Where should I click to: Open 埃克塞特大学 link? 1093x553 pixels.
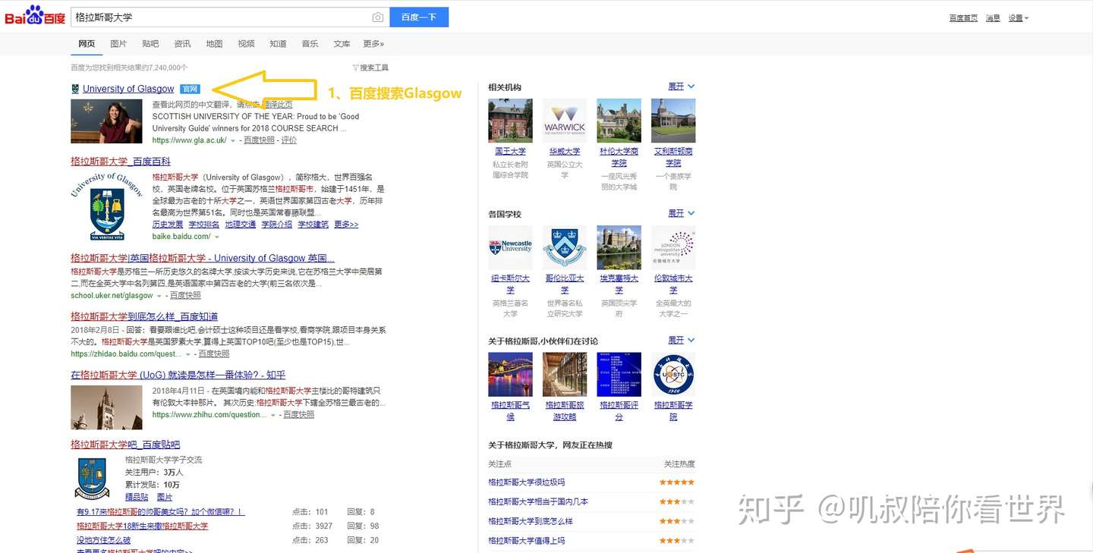(619, 284)
